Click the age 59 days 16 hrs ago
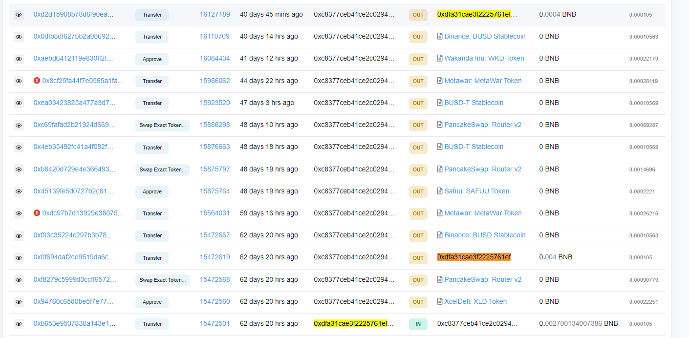Viewport: 689px width, 338px height. (269, 213)
